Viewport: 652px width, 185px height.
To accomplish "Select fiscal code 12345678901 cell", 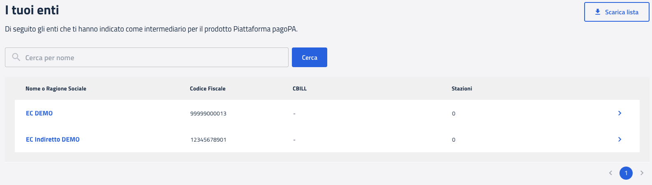I will (208, 140).
